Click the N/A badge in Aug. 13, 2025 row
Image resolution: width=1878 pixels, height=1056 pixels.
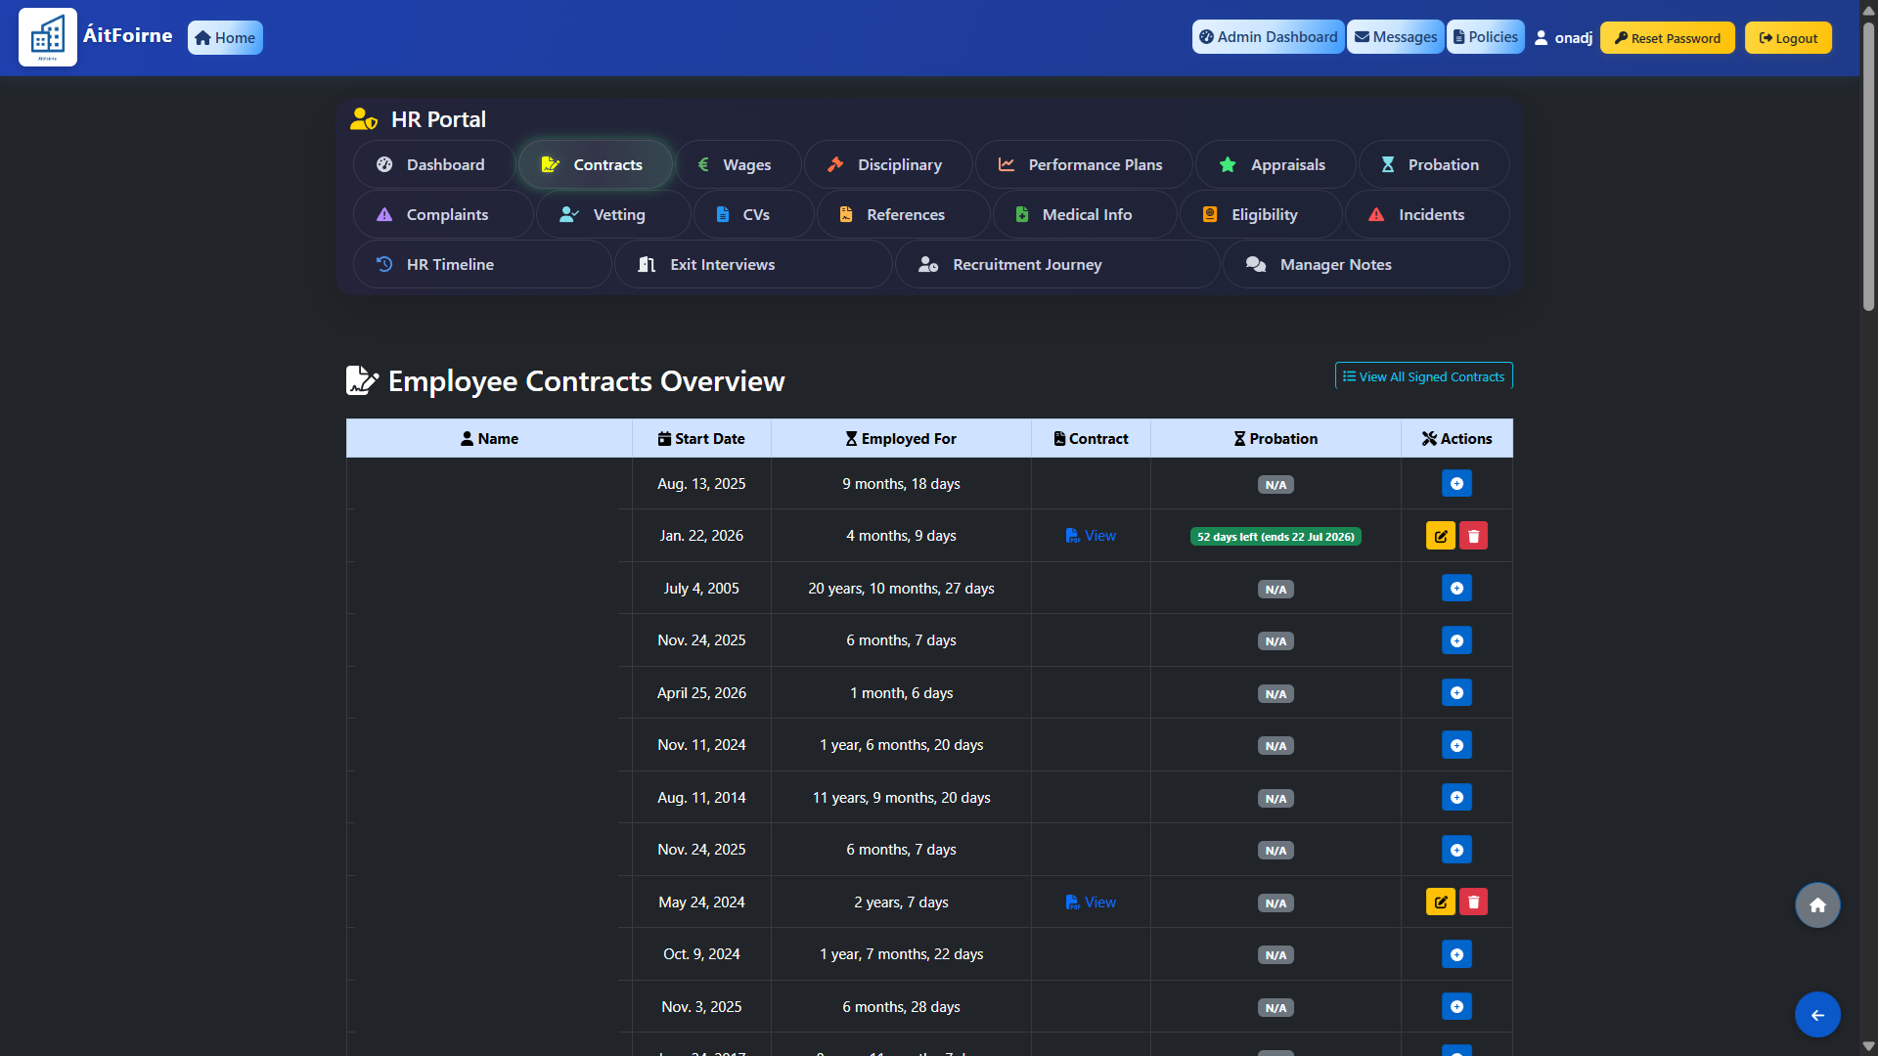[x=1275, y=485]
